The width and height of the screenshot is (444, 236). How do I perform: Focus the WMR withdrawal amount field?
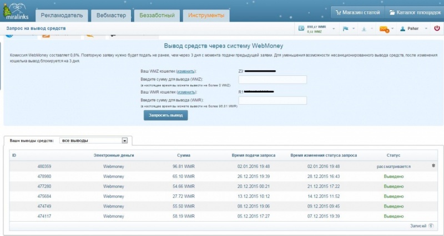coord(273,100)
